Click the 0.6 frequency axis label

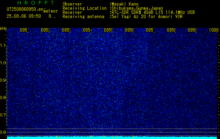(3, 132)
